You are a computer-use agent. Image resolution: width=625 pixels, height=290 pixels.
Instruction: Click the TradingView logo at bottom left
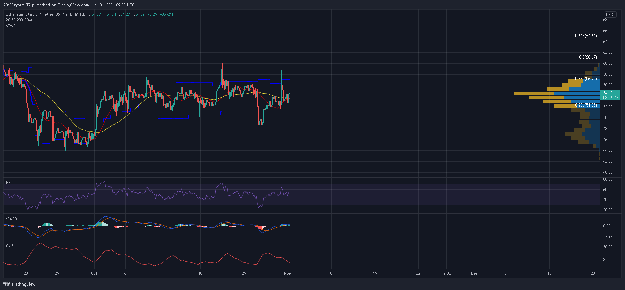19,284
